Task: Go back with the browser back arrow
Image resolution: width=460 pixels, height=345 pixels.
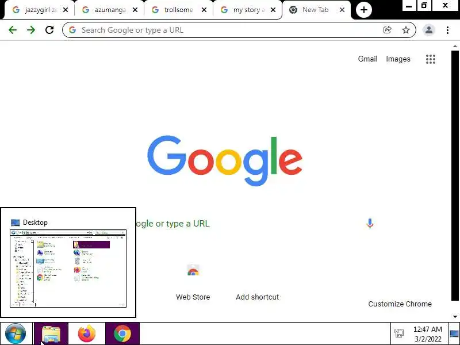Action: tap(13, 30)
